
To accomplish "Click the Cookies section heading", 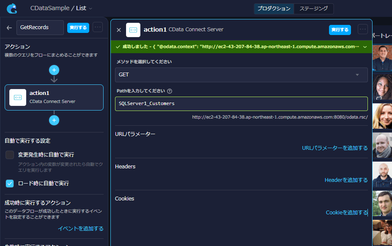I will point(124,199).
